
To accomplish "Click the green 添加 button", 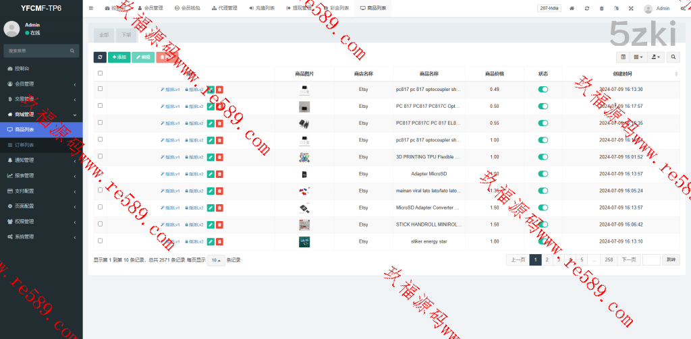I will pos(119,57).
